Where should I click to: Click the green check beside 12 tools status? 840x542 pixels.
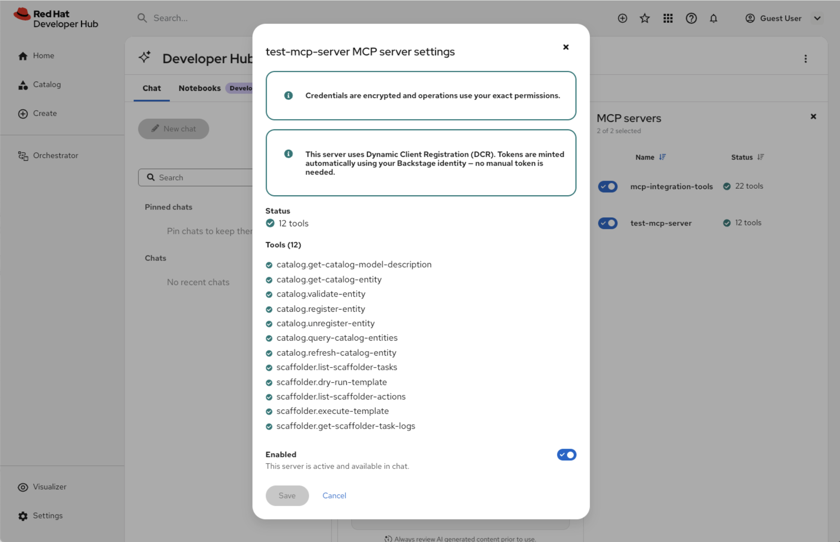[270, 223]
